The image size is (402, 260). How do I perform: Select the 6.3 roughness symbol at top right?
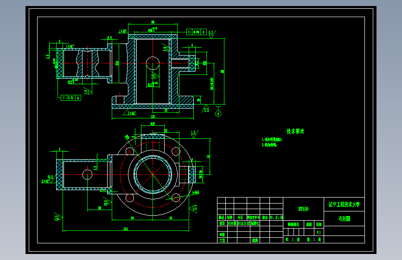[x=211, y=34]
